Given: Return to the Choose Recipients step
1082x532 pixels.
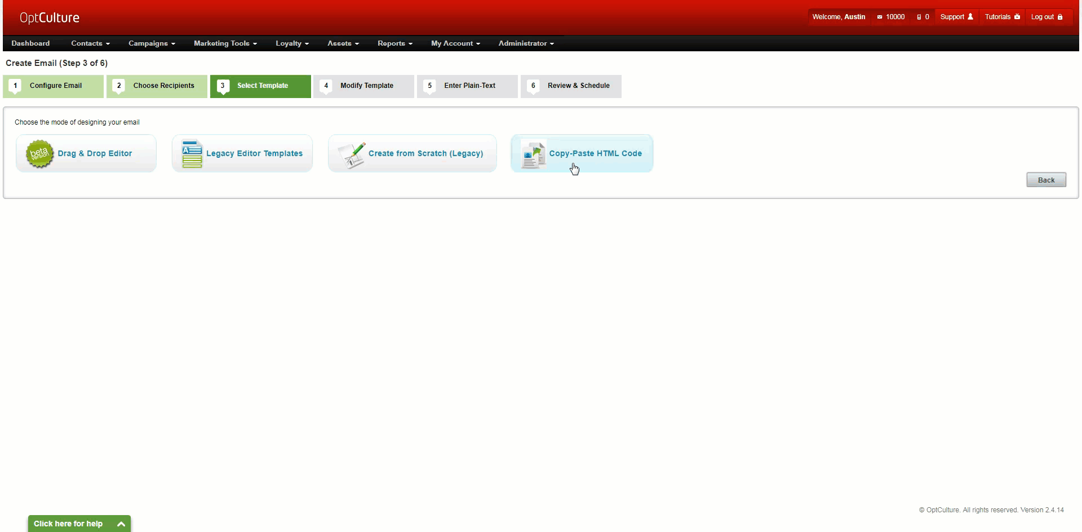Looking at the screenshot, I should click(157, 86).
